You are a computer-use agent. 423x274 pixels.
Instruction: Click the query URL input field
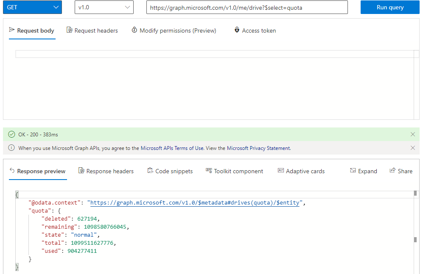tap(247, 7)
